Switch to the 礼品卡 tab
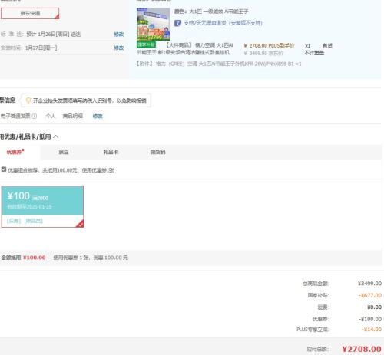This screenshot has width=384, height=355. pyautogui.click(x=111, y=152)
